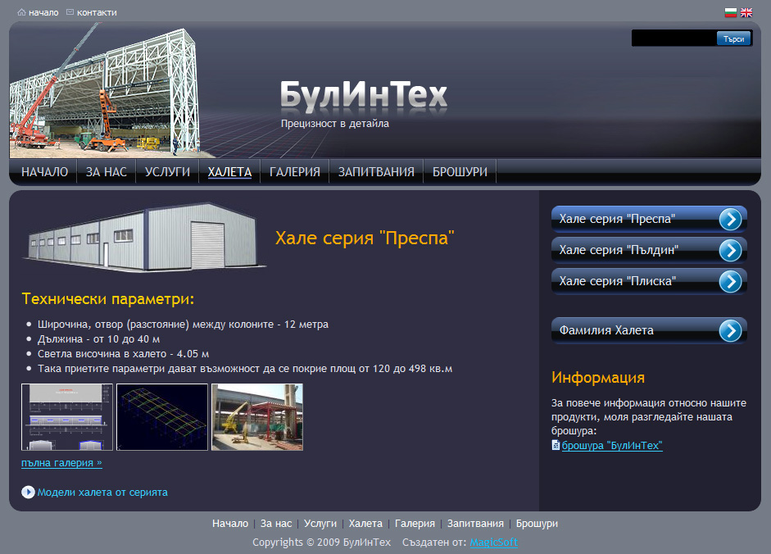Click the footer Запитвания link
Image resolution: width=771 pixels, height=554 pixels.
pos(475,524)
